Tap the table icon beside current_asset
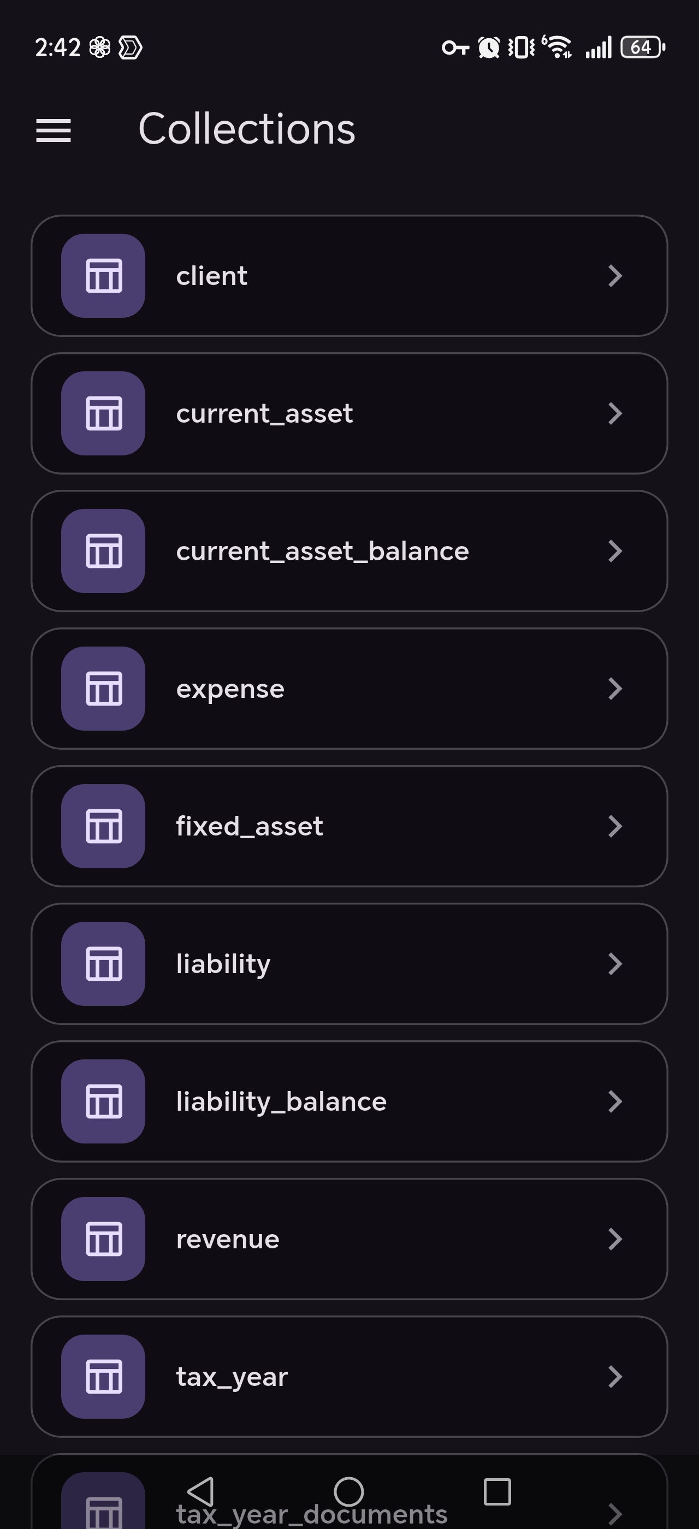 coord(103,413)
